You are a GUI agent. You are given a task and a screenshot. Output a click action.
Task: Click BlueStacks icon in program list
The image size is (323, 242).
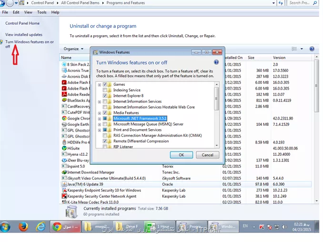(64, 101)
